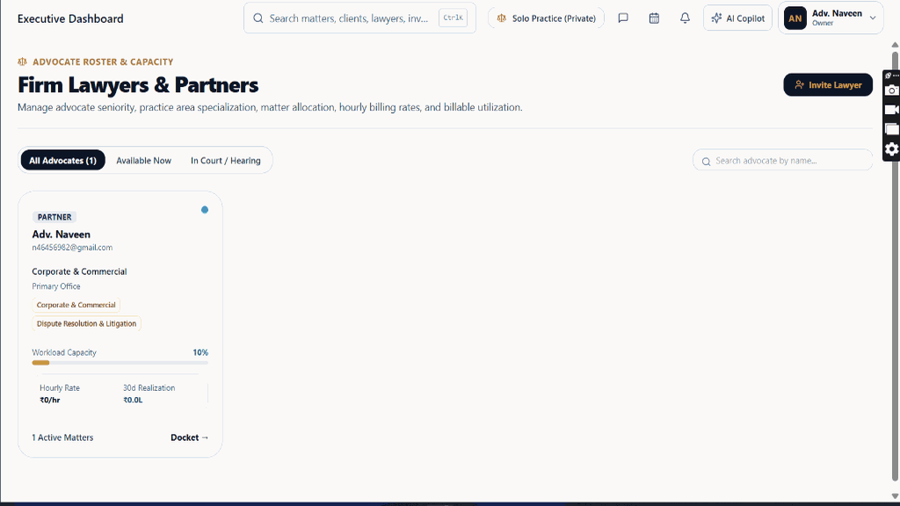Click the link icon atop side toolbar

tap(888, 76)
